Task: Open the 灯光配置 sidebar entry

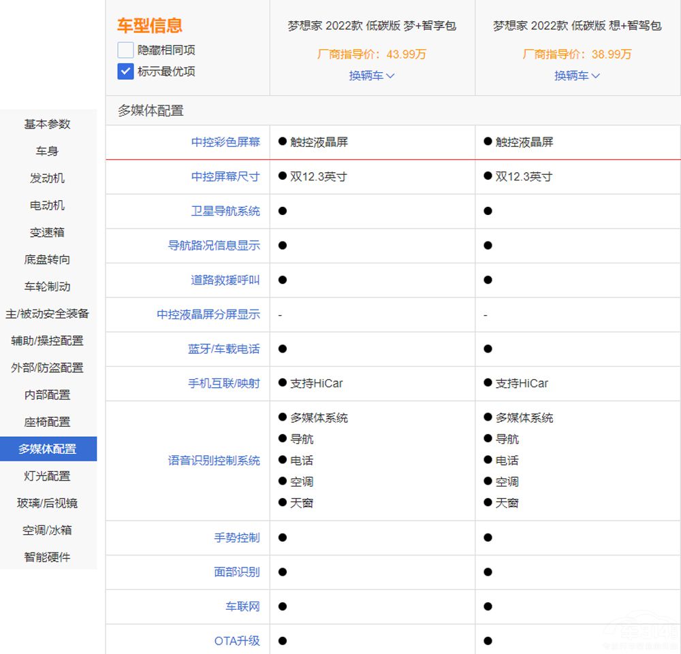Action: tap(48, 476)
